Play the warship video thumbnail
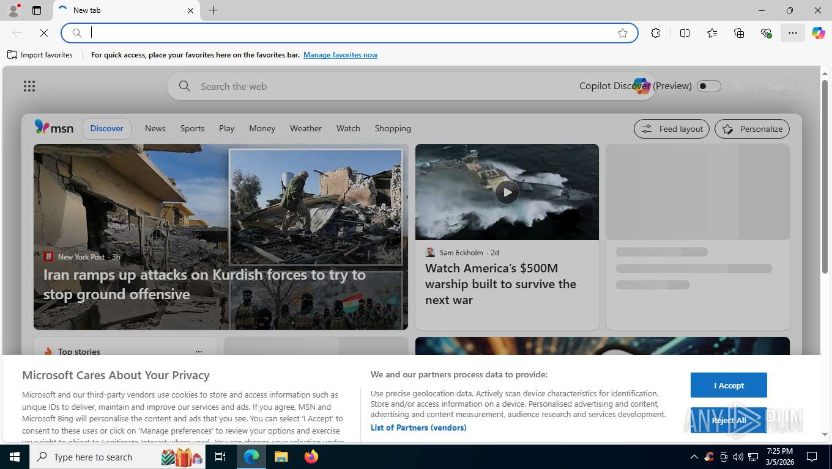Image resolution: width=832 pixels, height=469 pixels. [507, 192]
